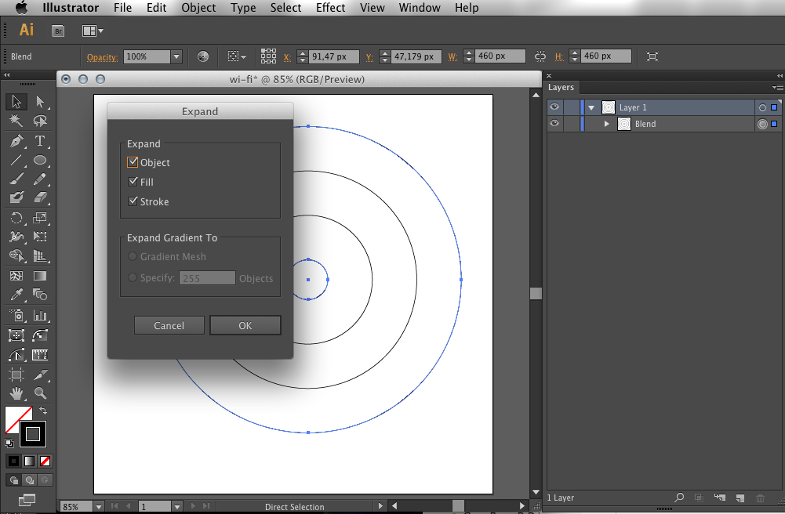Open Adobe Bridge via Br icon
This screenshot has height=514, width=785.
coord(58,31)
